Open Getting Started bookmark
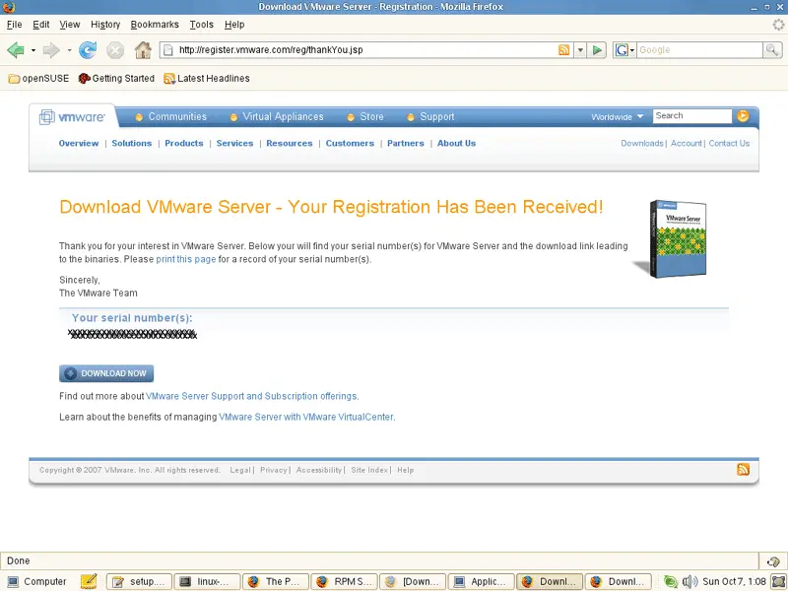This screenshot has width=788, height=591. click(x=116, y=79)
